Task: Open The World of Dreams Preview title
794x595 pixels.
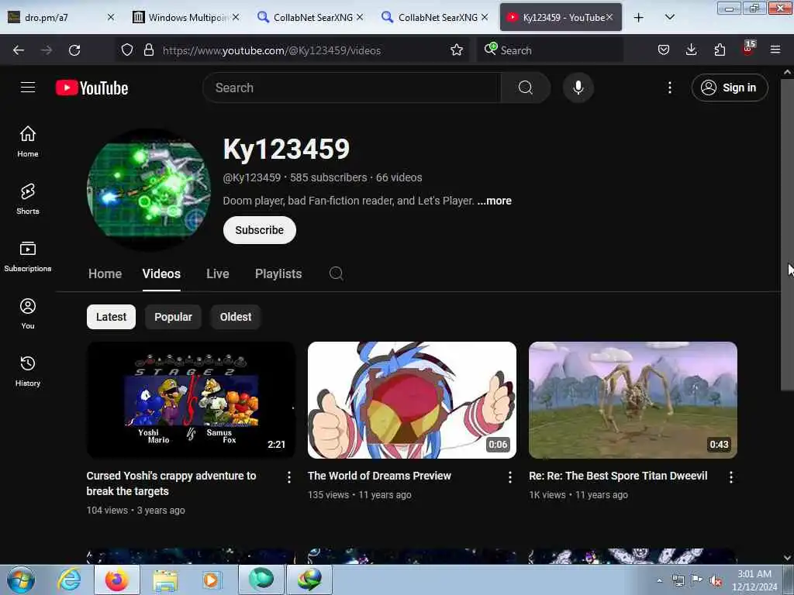Action: pos(379,476)
